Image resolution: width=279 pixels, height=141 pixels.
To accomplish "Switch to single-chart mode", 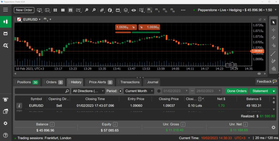I will pos(63,10).
